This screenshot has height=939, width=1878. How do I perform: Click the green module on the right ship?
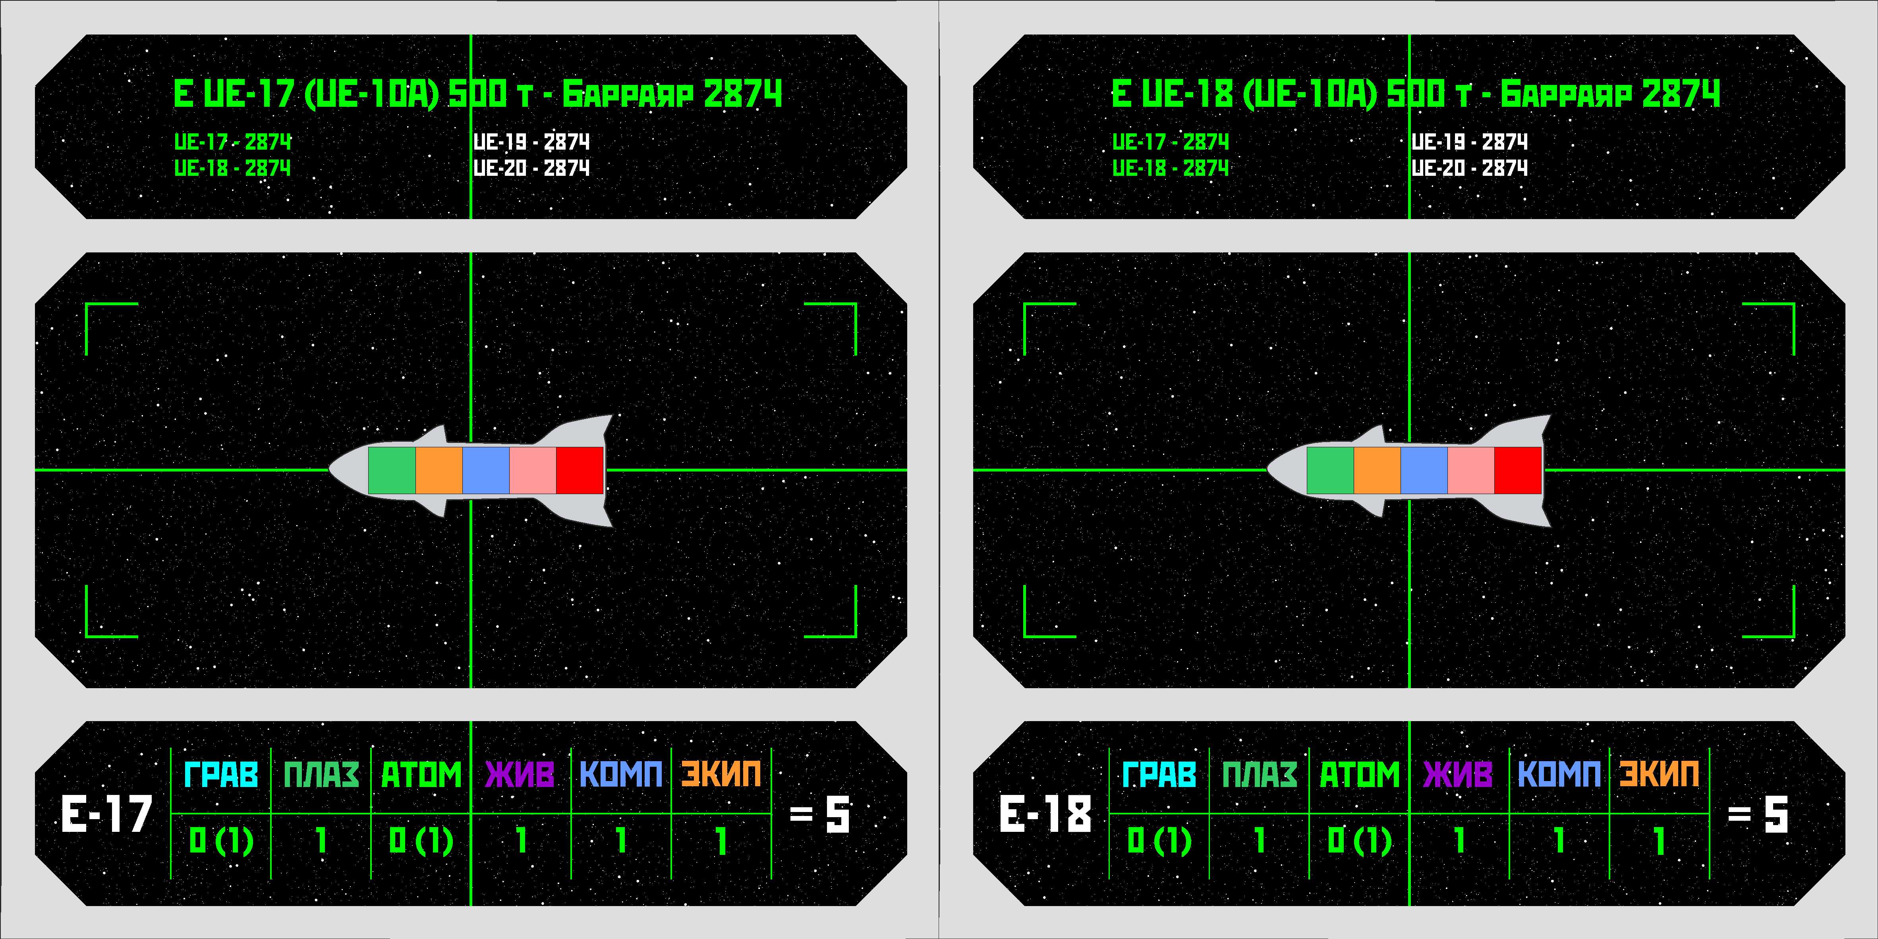click(x=1330, y=471)
